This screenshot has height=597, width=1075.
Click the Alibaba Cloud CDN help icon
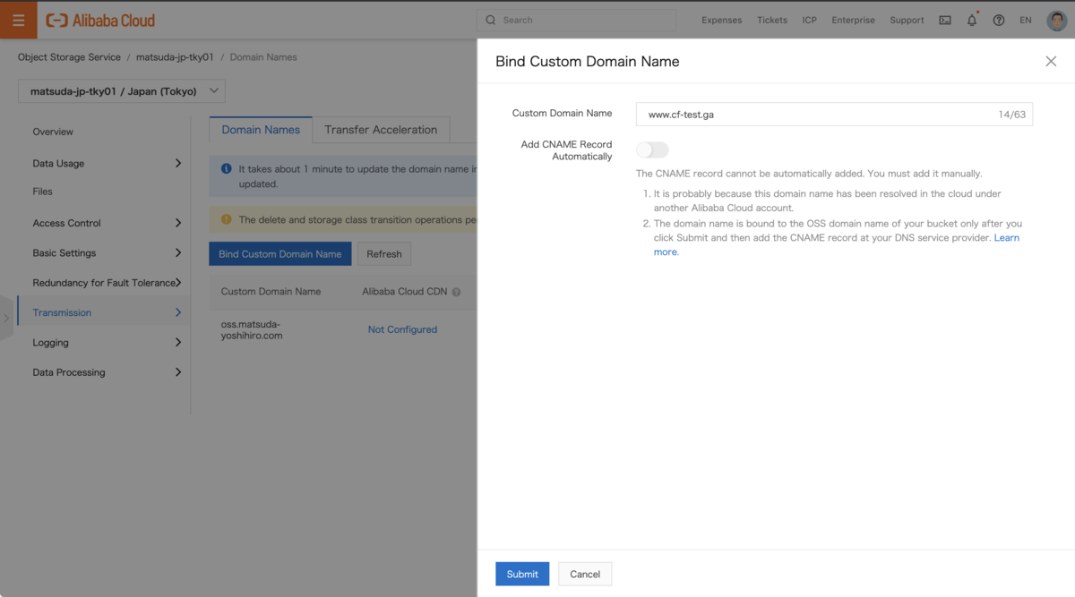(456, 292)
